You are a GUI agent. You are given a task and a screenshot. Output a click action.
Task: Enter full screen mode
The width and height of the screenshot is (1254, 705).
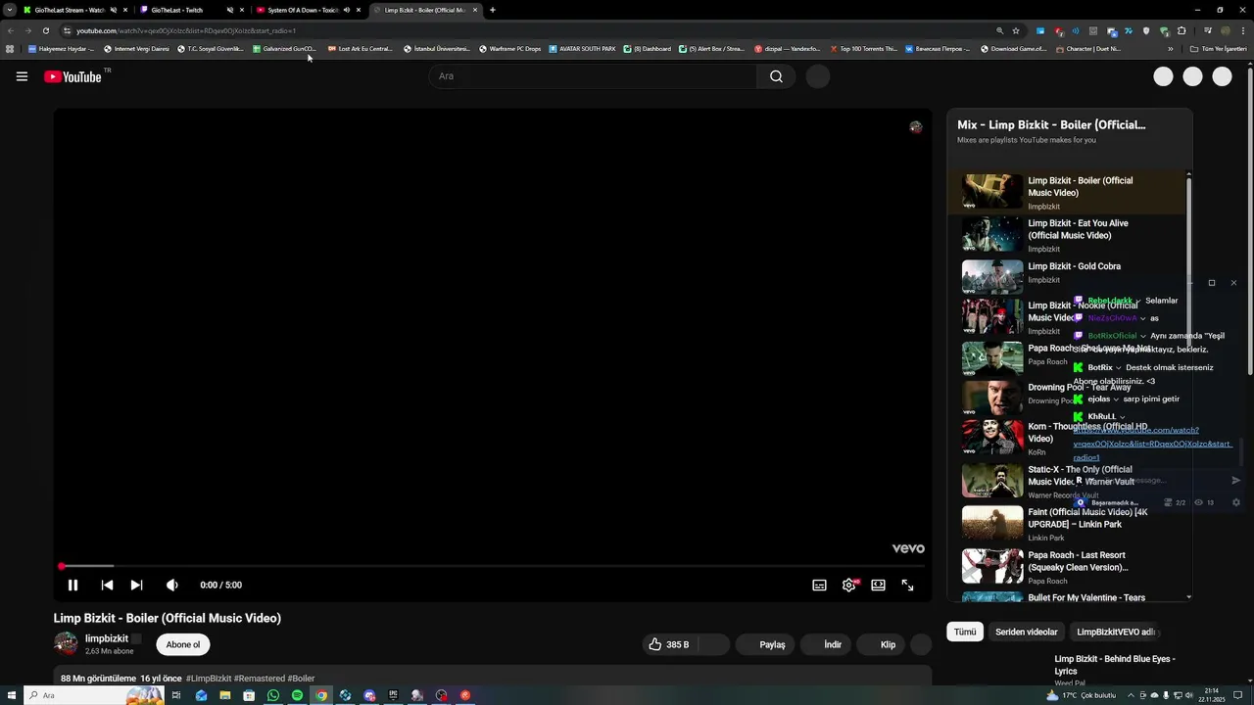tap(908, 585)
